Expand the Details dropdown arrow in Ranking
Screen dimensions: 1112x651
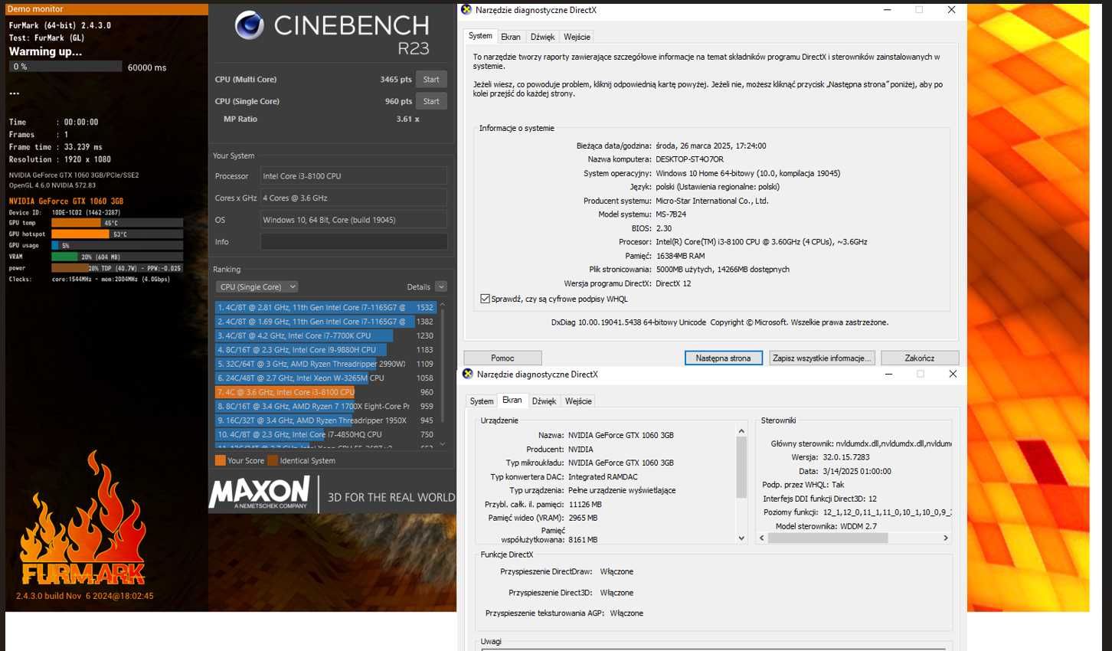coord(441,286)
